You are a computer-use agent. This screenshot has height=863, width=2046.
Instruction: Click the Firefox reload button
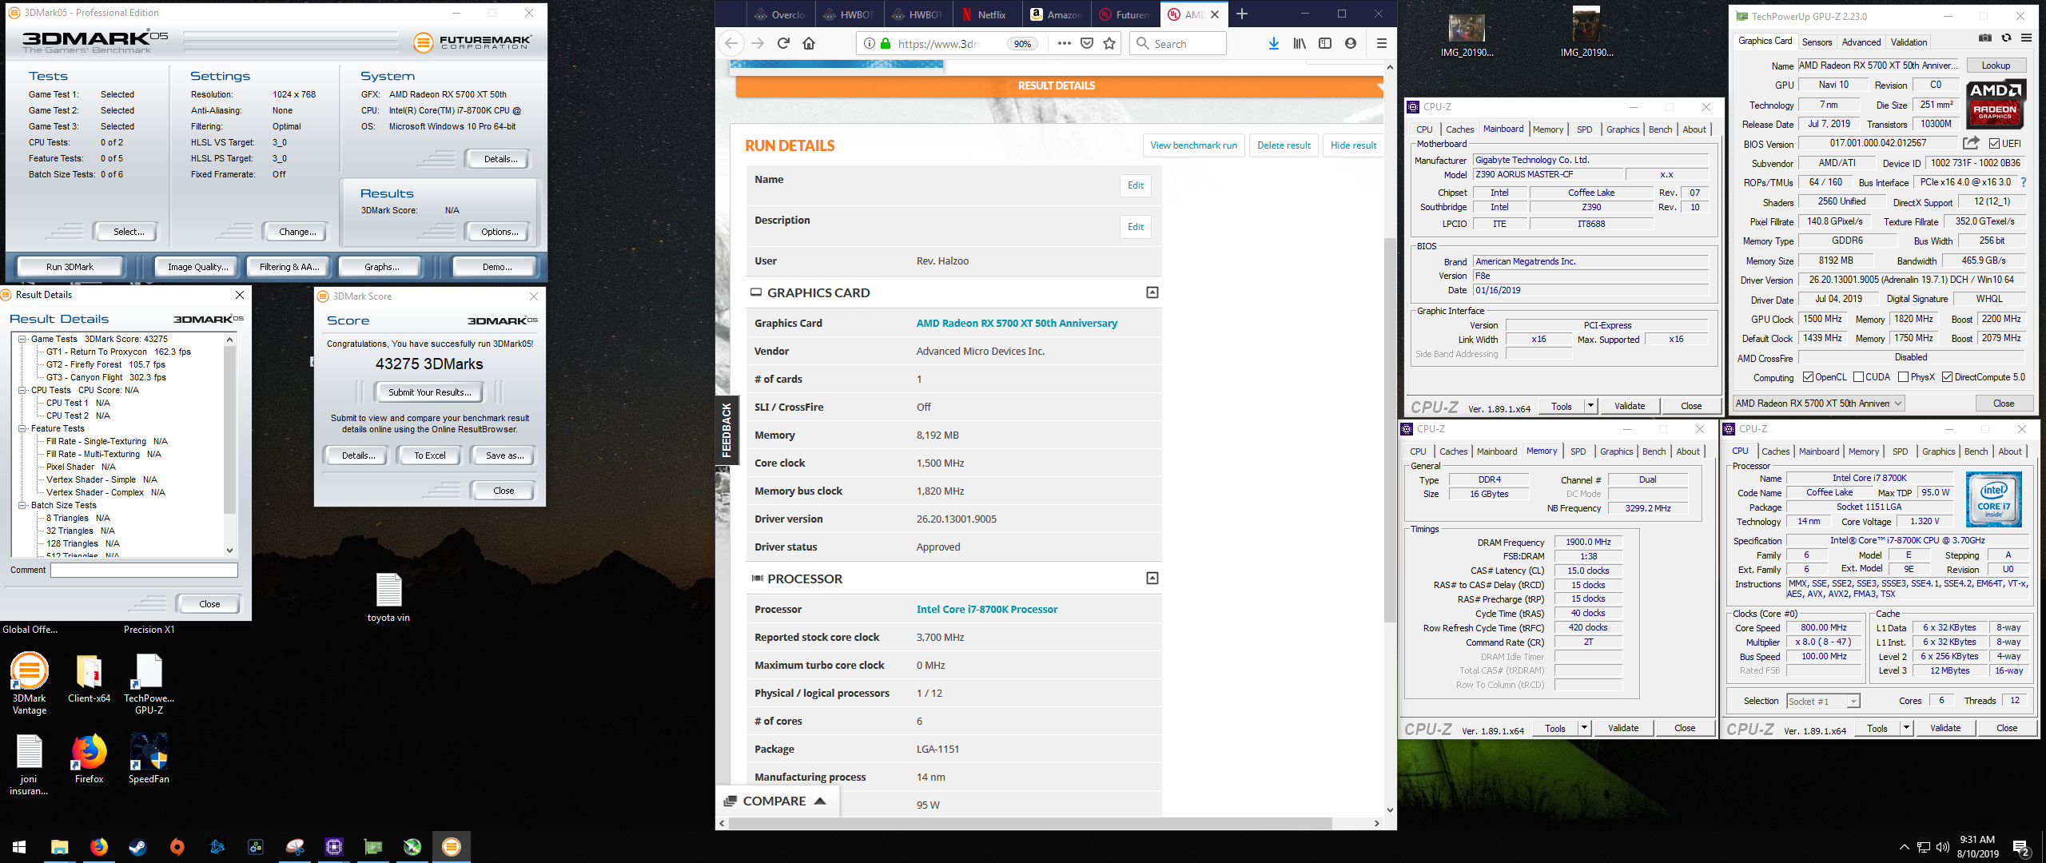click(x=783, y=43)
